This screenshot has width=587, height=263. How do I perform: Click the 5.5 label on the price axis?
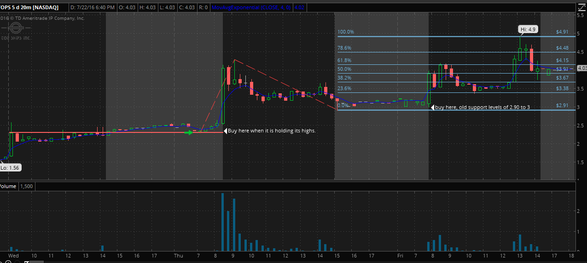[x=581, y=15]
